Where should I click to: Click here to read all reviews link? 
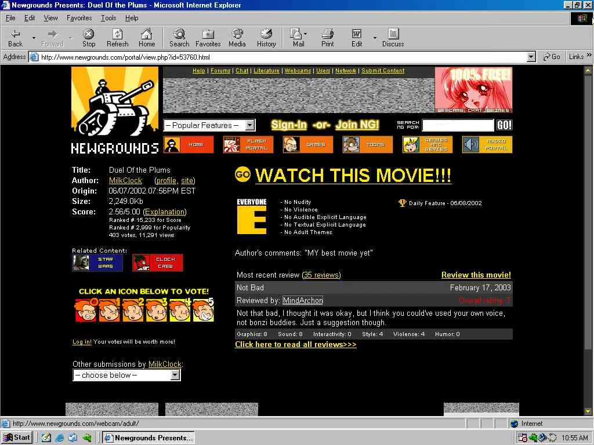click(295, 344)
